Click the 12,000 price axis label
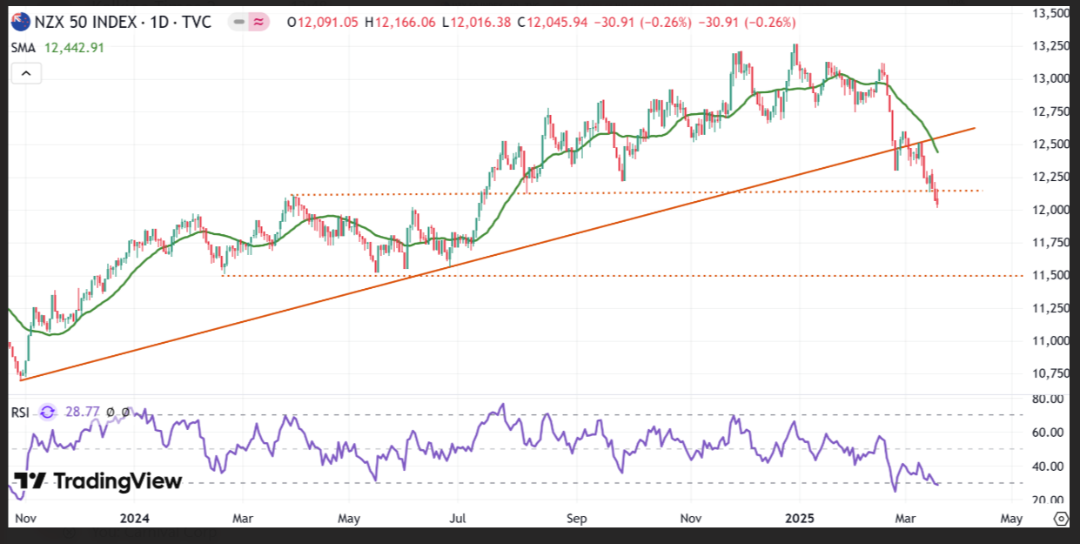This screenshot has width=1080, height=544. (1050, 210)
